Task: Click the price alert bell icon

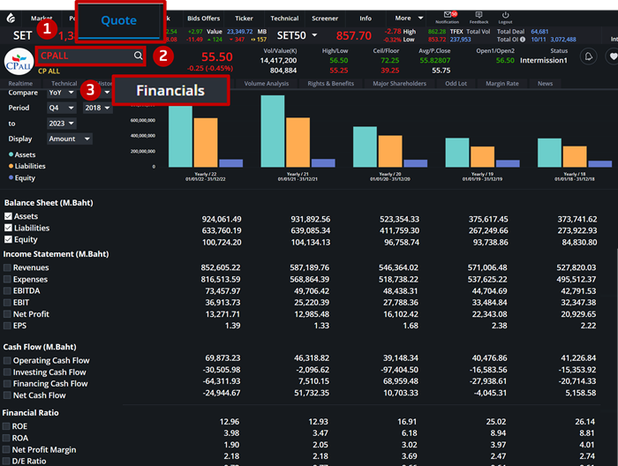Action: (x=589, y=56)
